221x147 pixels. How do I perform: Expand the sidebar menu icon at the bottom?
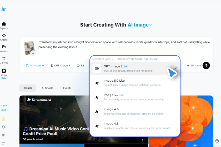pyautogui.click(x=3, y=143)
